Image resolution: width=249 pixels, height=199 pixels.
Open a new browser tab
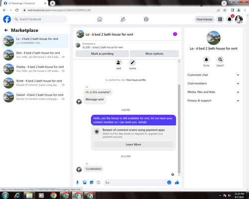point(52,3)
